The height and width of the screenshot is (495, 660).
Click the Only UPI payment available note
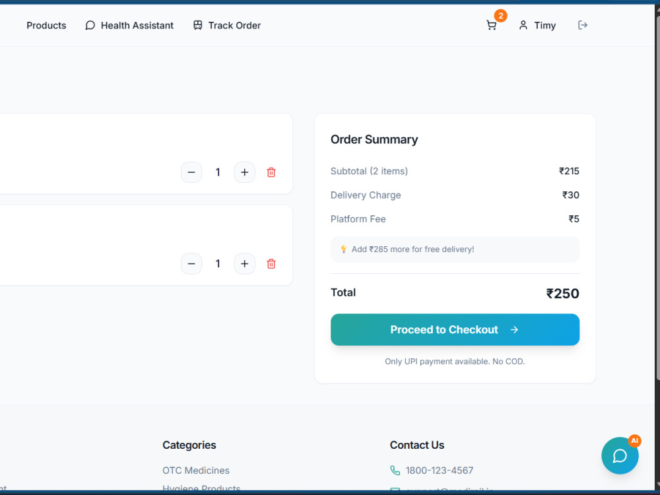click(455, 361)
